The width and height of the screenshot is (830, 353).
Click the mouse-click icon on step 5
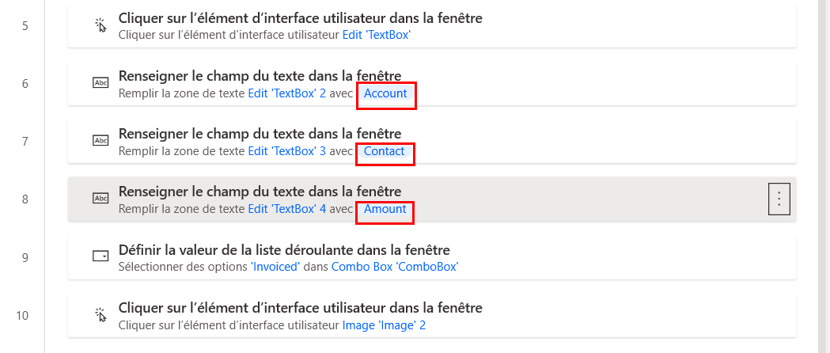tap(100, 25)
